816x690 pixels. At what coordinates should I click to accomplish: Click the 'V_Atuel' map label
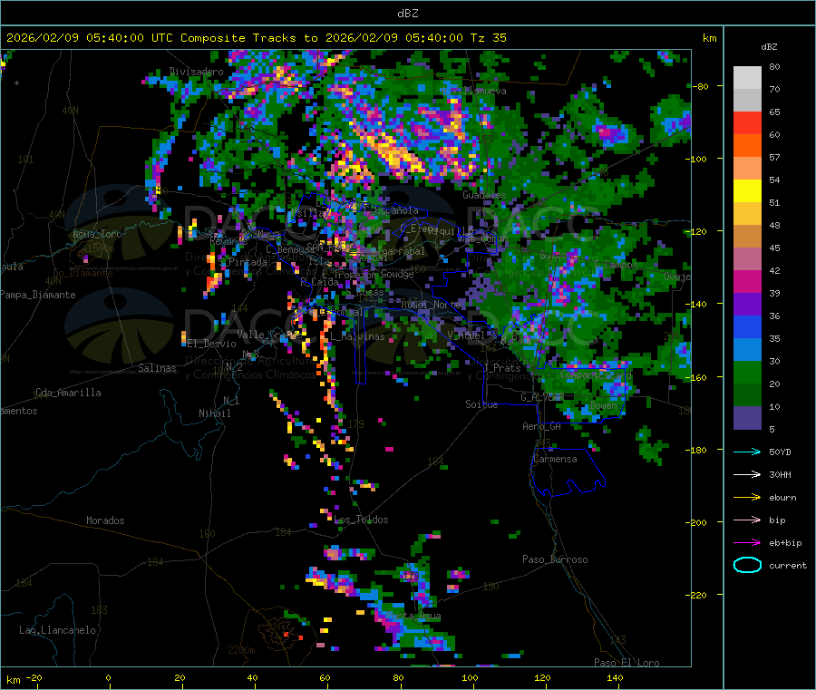pyautogui.click(x=466, y=335)
